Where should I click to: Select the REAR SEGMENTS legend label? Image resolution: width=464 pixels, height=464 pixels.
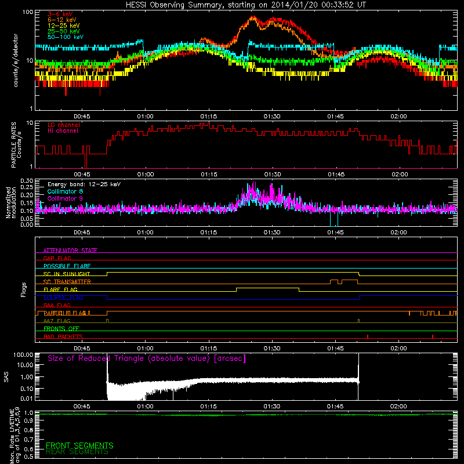[77, 452]
